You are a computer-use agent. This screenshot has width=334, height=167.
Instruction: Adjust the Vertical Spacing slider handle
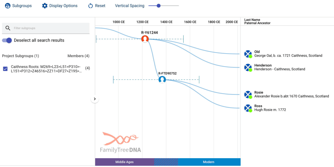[159, 6]
